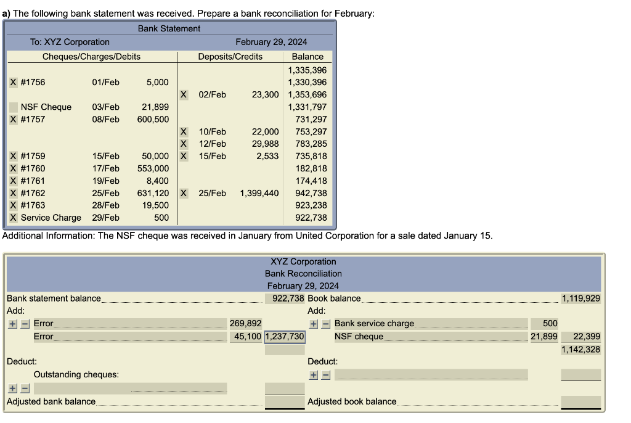The height and width of the screenshot is (423, 631).
Task: Uncheck the X beside cheque #1756
Action: pyautogui.click(x=13, y=82)
